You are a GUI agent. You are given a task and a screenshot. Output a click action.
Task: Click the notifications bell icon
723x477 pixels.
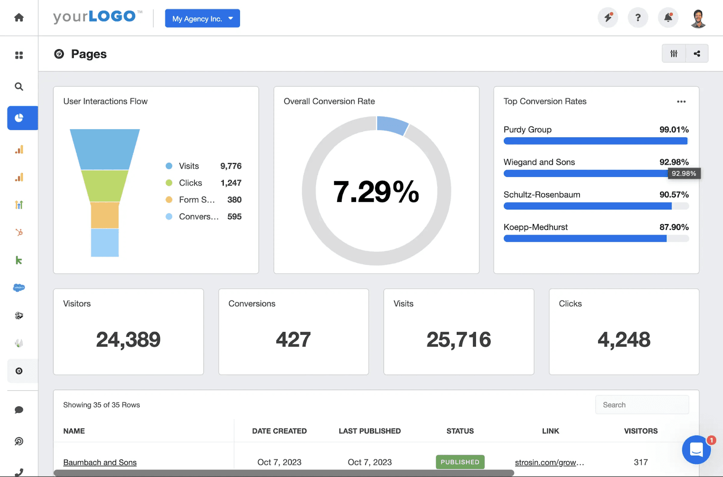tap(668, 18)
